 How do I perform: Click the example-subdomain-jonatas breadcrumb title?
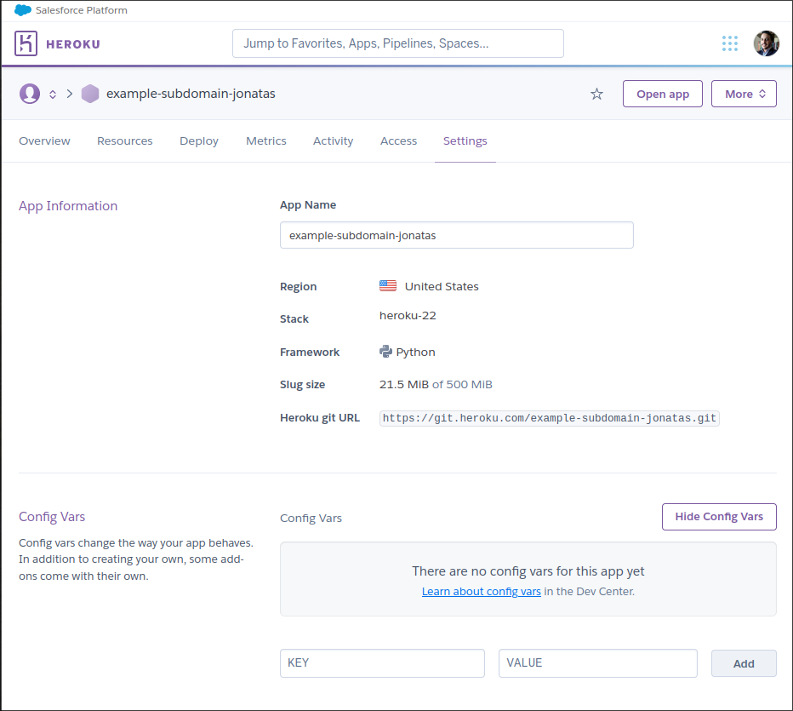tap(191, 94)
